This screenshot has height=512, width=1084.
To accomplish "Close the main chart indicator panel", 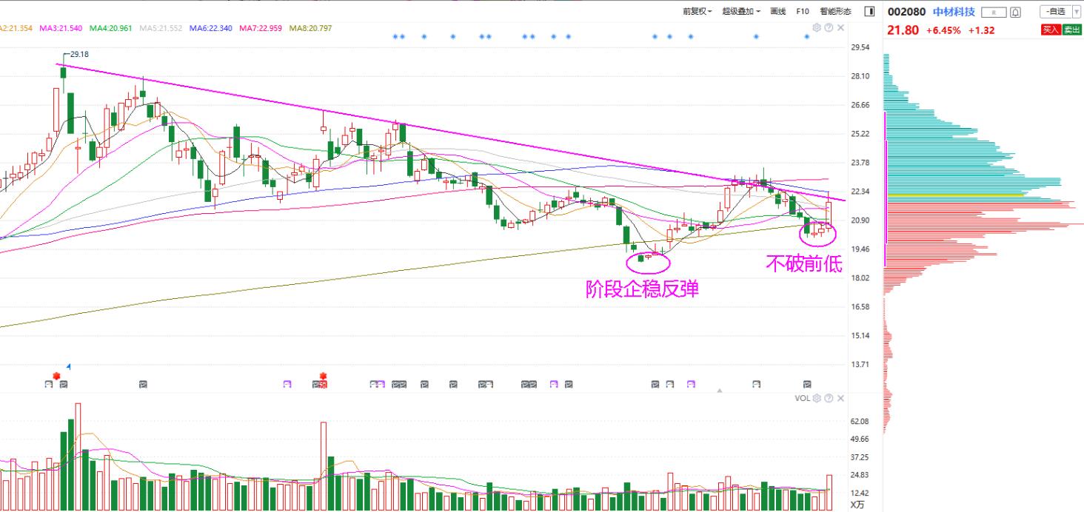I will (x=840, y=27).
